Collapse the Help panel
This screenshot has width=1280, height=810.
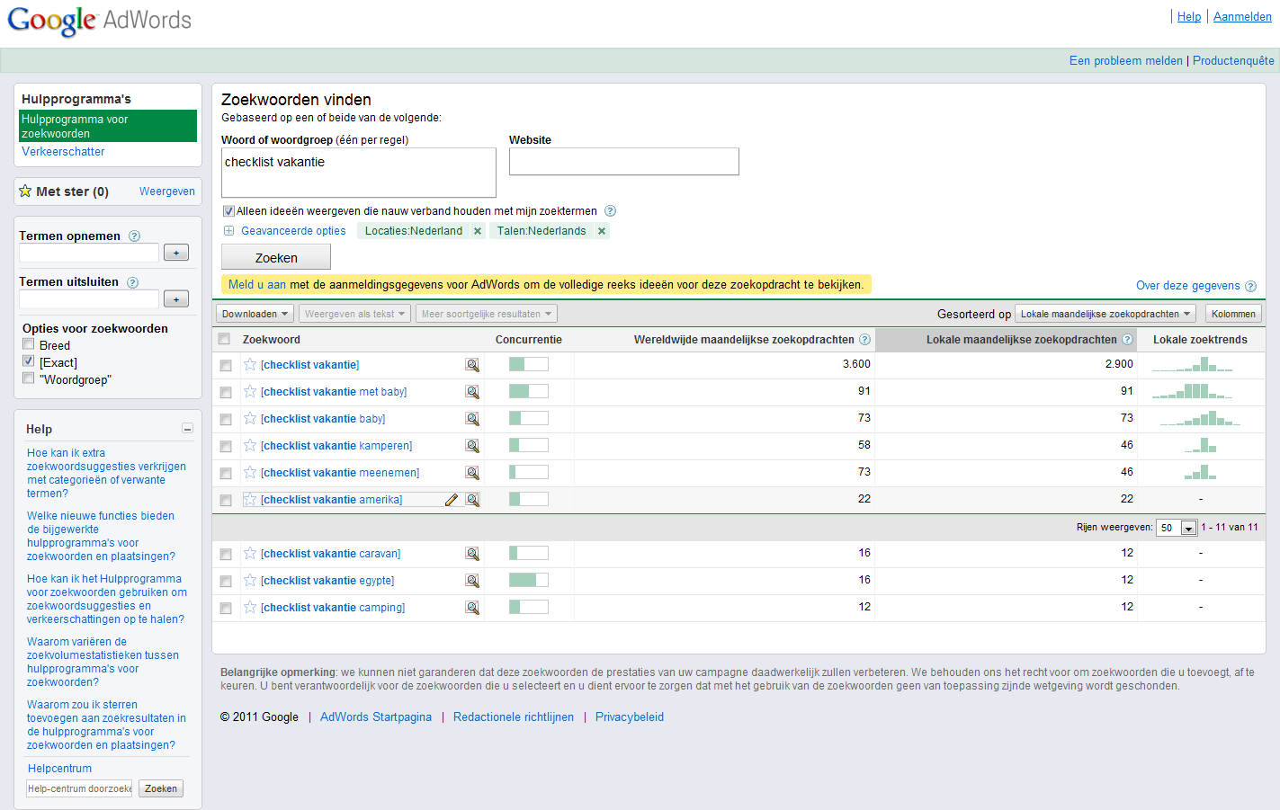[x=187, y=429]
